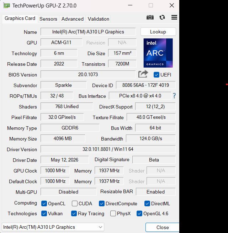Switch to the Sensors tab
The image size is (228, 233).
tap(48, 19)
